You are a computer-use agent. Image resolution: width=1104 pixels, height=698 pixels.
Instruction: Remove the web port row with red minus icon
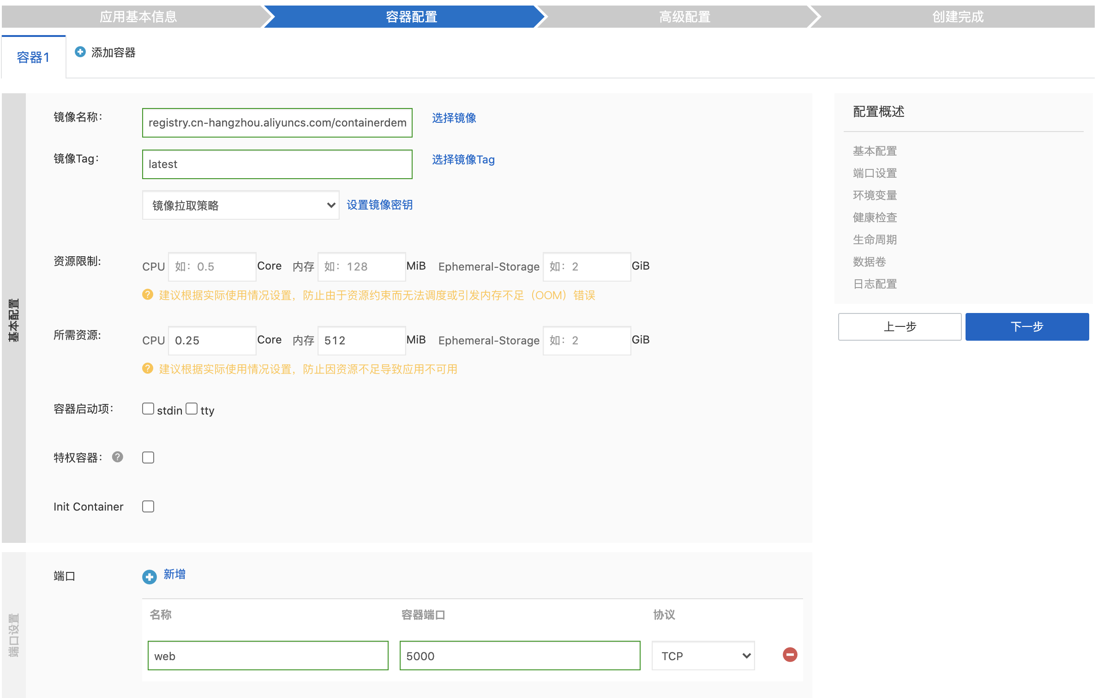790,655
